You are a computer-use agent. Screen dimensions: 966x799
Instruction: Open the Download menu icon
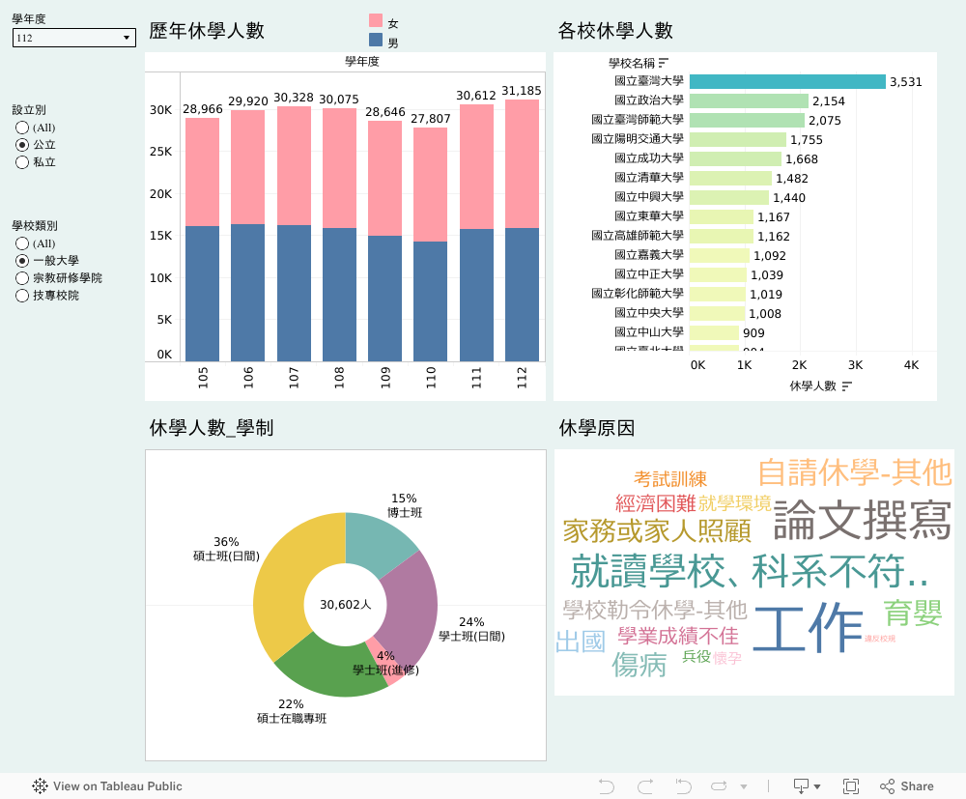[x=802, y=786]
